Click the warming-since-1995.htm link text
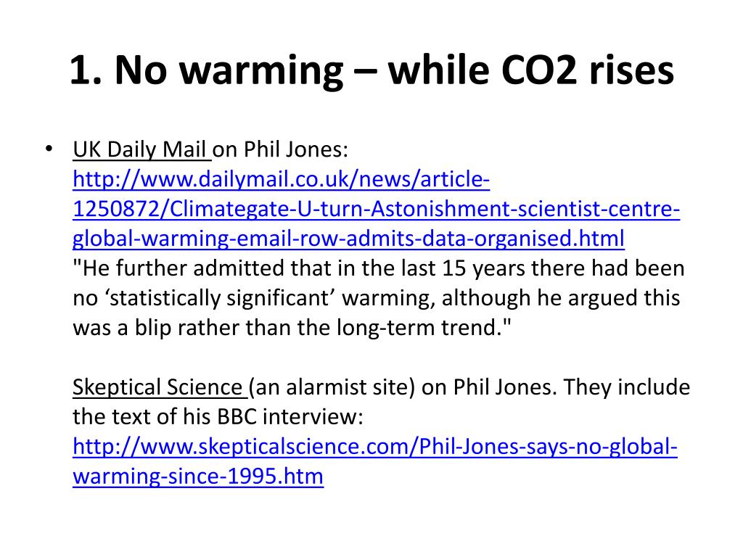Image resolution: width=743 pixels, height=557 pixels. [198, 476]
